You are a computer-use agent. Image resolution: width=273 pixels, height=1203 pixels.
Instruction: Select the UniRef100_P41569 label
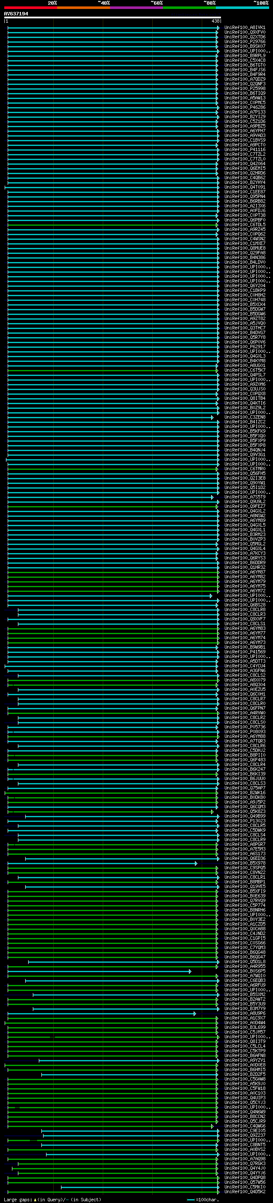point(244,652)
